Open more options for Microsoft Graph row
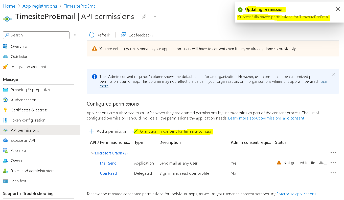344x200 pixels. click(x=333, y=153)
